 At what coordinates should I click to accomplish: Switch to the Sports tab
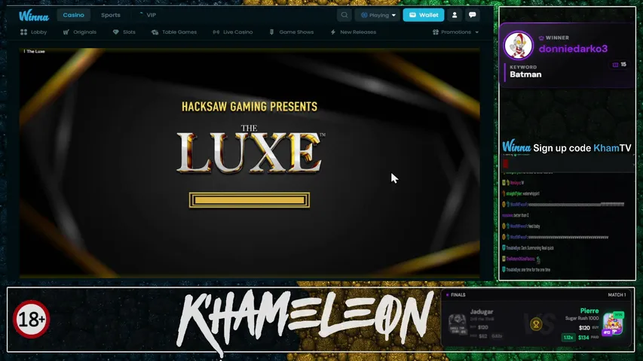click(111, 15)
